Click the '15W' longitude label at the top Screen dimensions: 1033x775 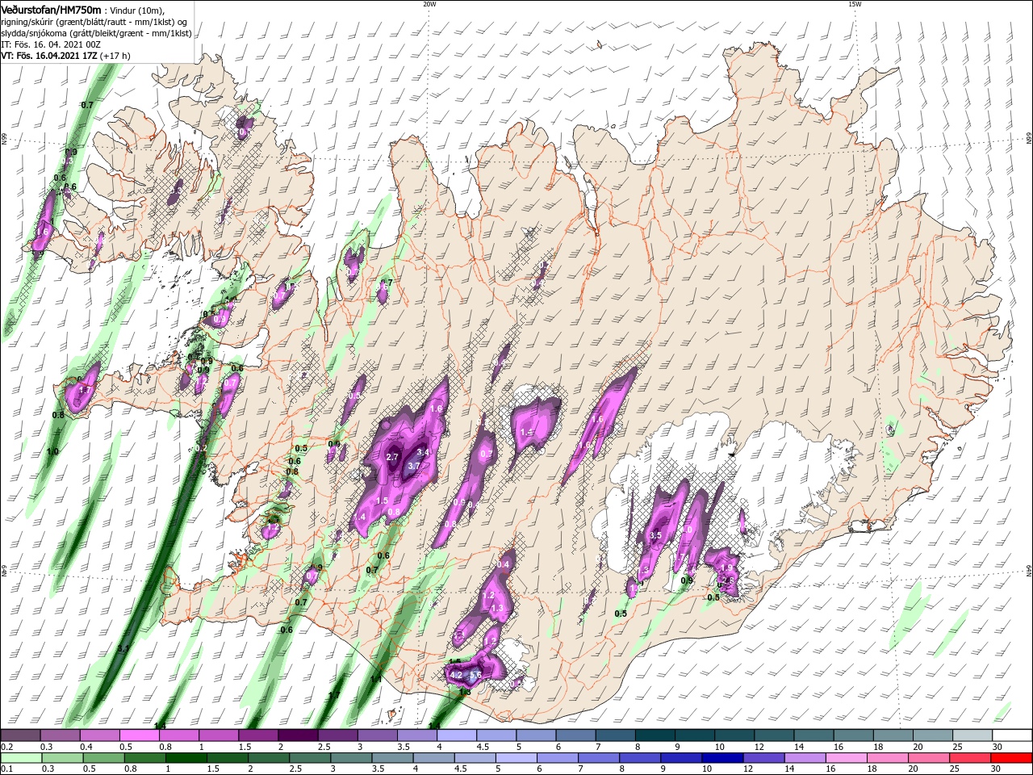click(855, 4)
